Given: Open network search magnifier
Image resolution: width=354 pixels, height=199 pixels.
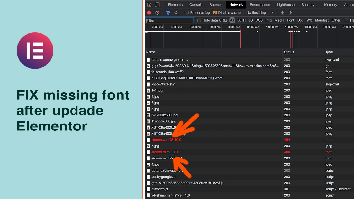Looking at the screenshot, I should click(x=176, y=13).
